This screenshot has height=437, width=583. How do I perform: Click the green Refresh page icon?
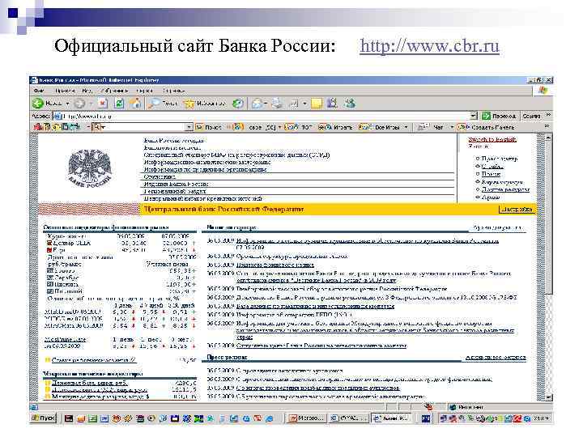tap(119, 104)
